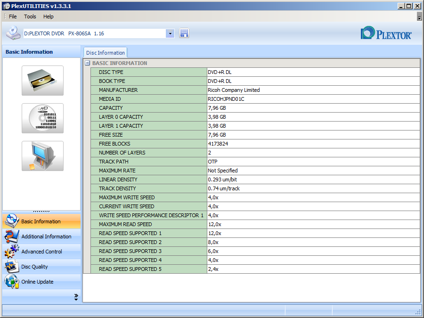Select Basic Information in navigation
The height and width of the screenshot is (318, 424).
(x=41, y=221)
